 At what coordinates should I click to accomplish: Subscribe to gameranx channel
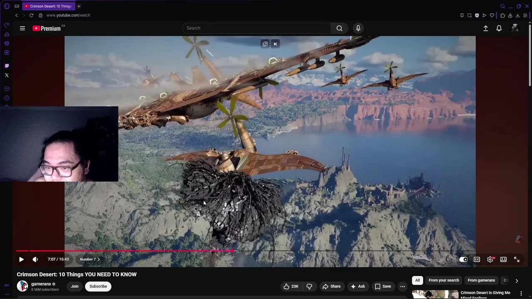click(98, 286)
